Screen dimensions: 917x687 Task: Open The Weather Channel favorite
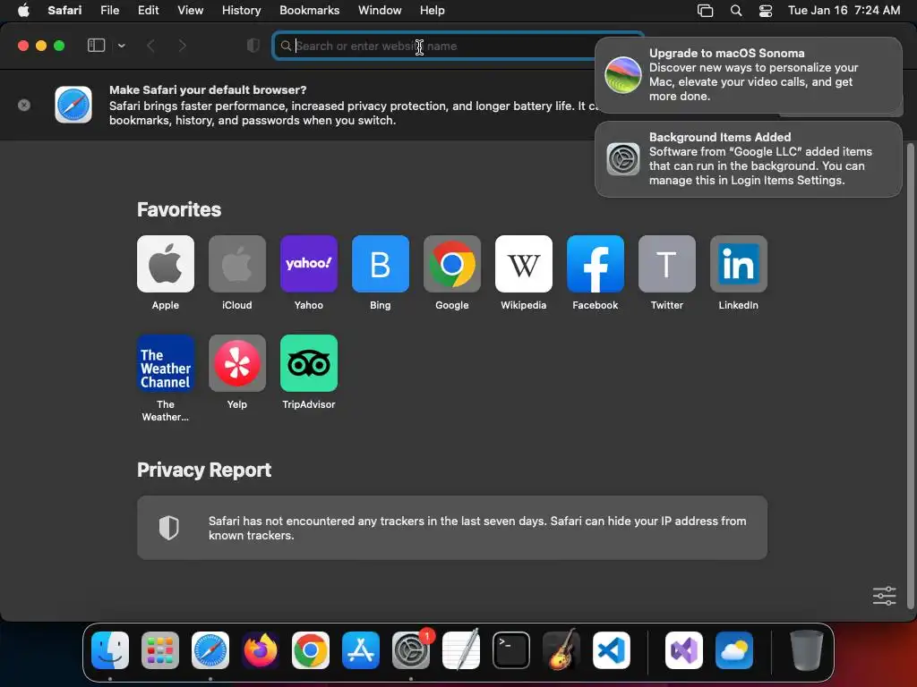pos(166,363)
